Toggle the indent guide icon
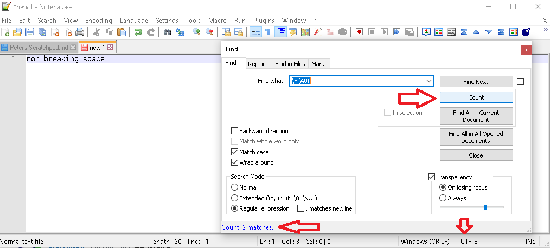This screenshot has height=248, width=550. click(x=280, y=32)
